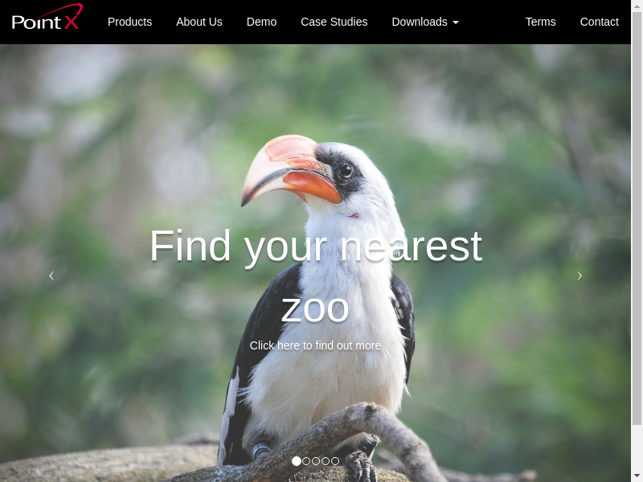
Task: Click the scrollbar down arrow
Action: [x=637, y=476]
